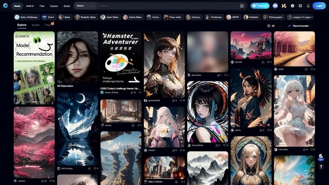The width and height of the screenshot is (329, 185).
Task: Click the round coin icon beside the apps grid
Action: pos(292,6)
